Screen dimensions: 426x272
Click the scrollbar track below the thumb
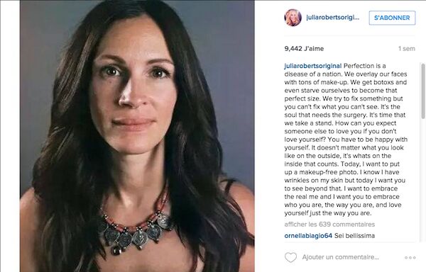coord(422,178)
